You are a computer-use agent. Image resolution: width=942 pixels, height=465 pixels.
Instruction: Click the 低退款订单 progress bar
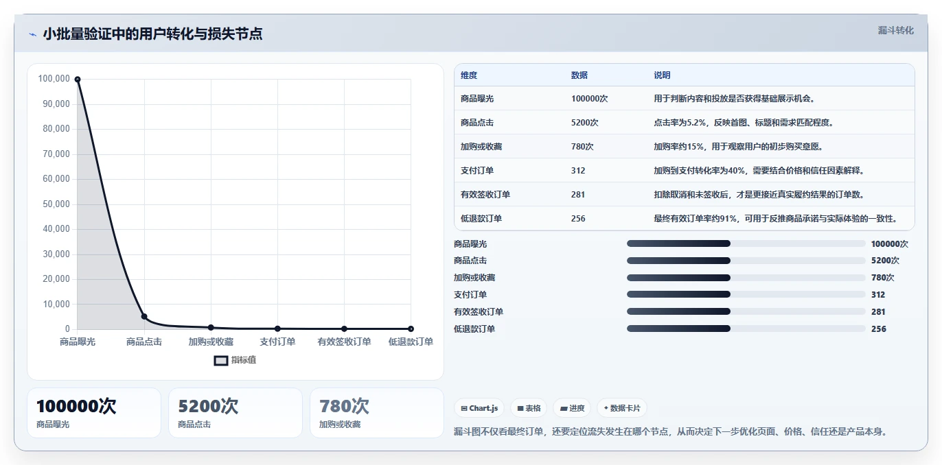pos(746,329)
